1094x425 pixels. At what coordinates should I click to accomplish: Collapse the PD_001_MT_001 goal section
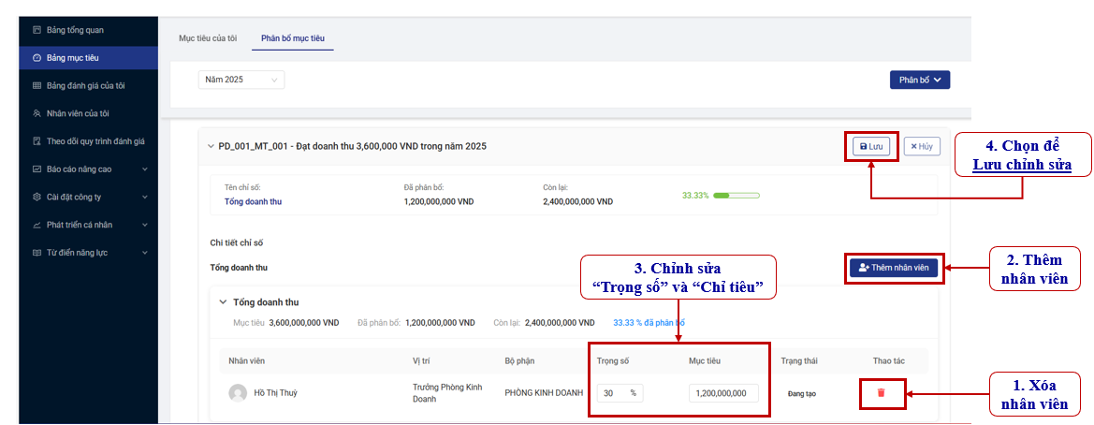(211, 146)
